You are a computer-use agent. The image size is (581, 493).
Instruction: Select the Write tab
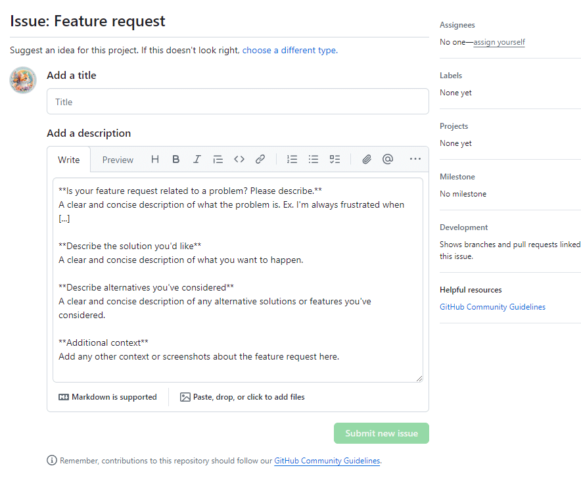pos(68,160)
